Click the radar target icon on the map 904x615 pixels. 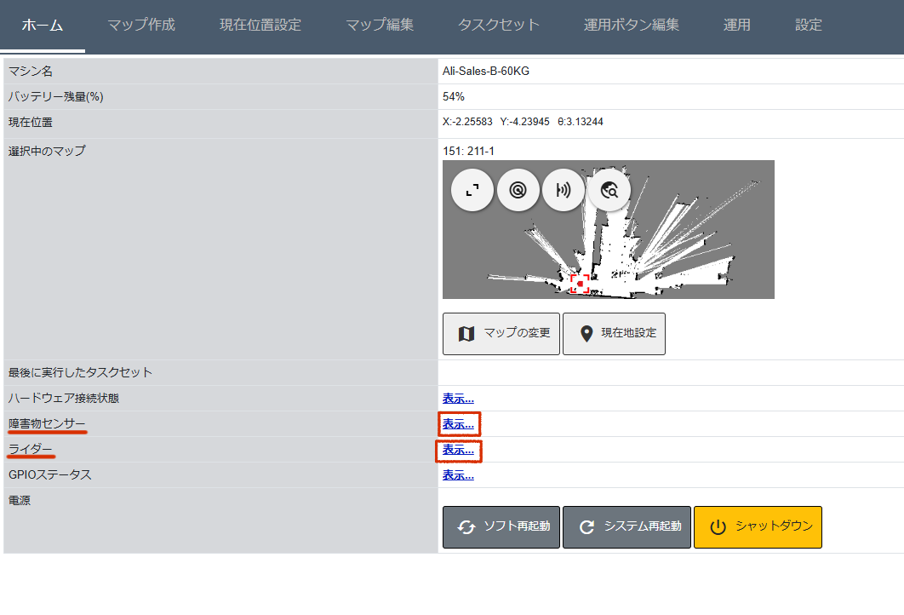(518, 192)
